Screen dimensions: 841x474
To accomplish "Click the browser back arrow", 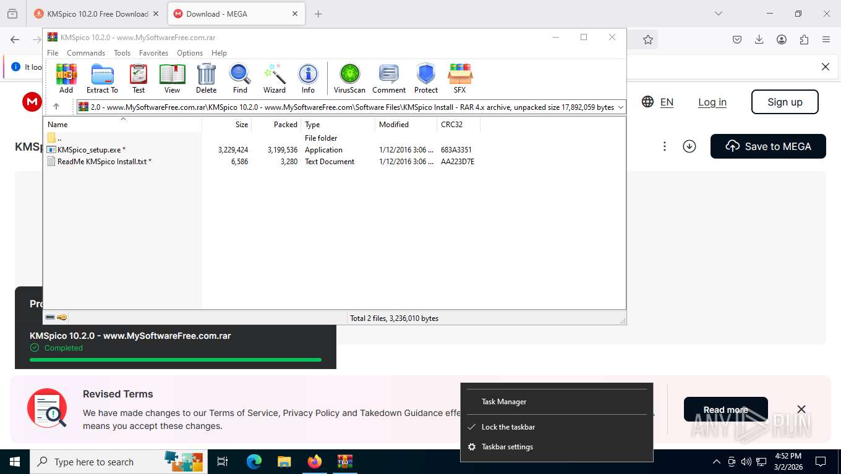I will [15, 39].
